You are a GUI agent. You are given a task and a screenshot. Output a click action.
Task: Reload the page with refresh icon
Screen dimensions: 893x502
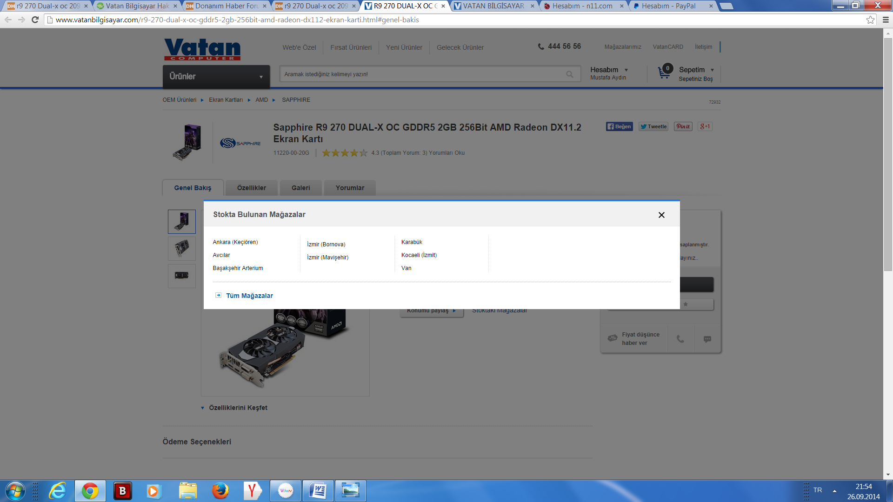(35, 20)
